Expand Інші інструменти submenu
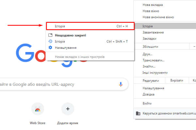This screenshot has height=130, width=196. tap(155, 72)
